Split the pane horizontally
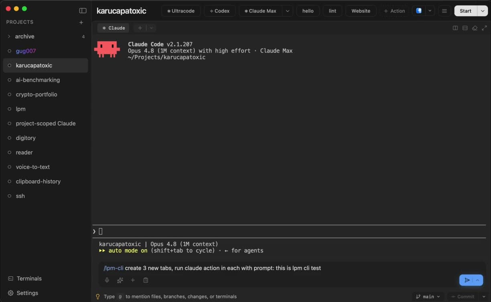The image size is (491, 302). point(465,28)
